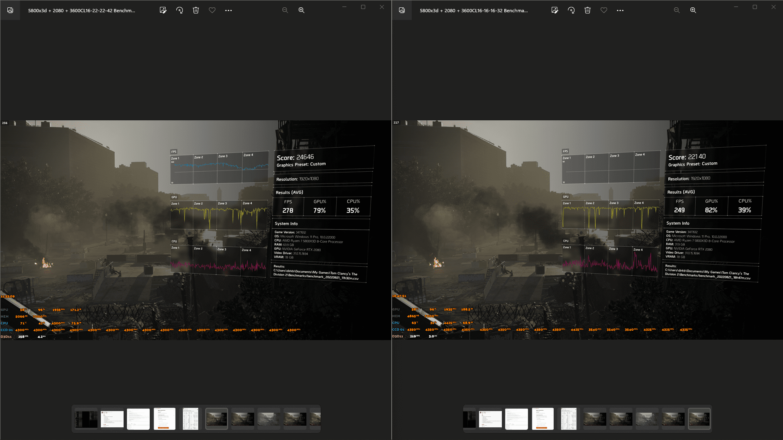This screenshot has height=440, width=783.
Task: Click the CPU% value 39% in right image
Action: [x=745, y=210]
